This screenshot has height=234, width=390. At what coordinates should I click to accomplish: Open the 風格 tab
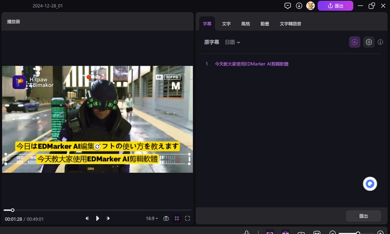click(x=245, y=24)
